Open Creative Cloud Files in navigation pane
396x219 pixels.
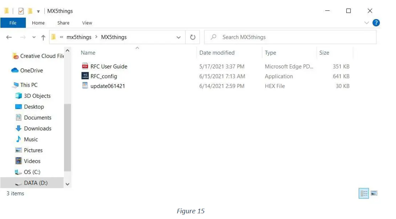[x=38, y=56]
